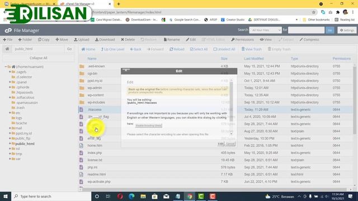Click the Edit dialog vertical scrollbar

[231, 102]
